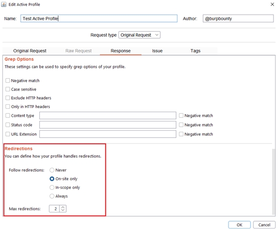Decrease Max redirections with down arrow
Image resolution: width=278 pixels, height=230 pixels.
[63, 210]
